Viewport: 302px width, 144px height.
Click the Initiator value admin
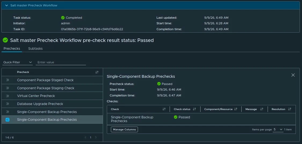pyautogui.click(x=66, y=24)
